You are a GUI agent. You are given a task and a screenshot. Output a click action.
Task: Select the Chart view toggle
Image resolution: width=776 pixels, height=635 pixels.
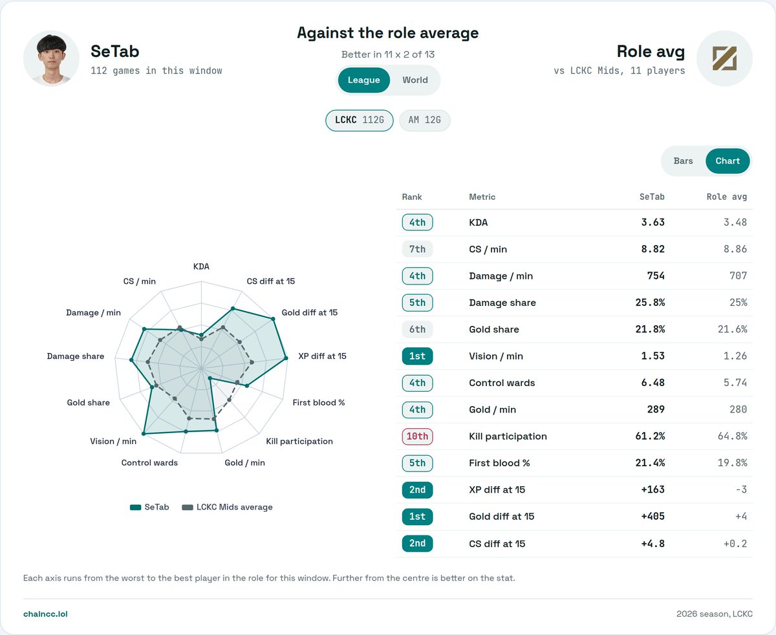pyautogui.click(x=727, y=161)
